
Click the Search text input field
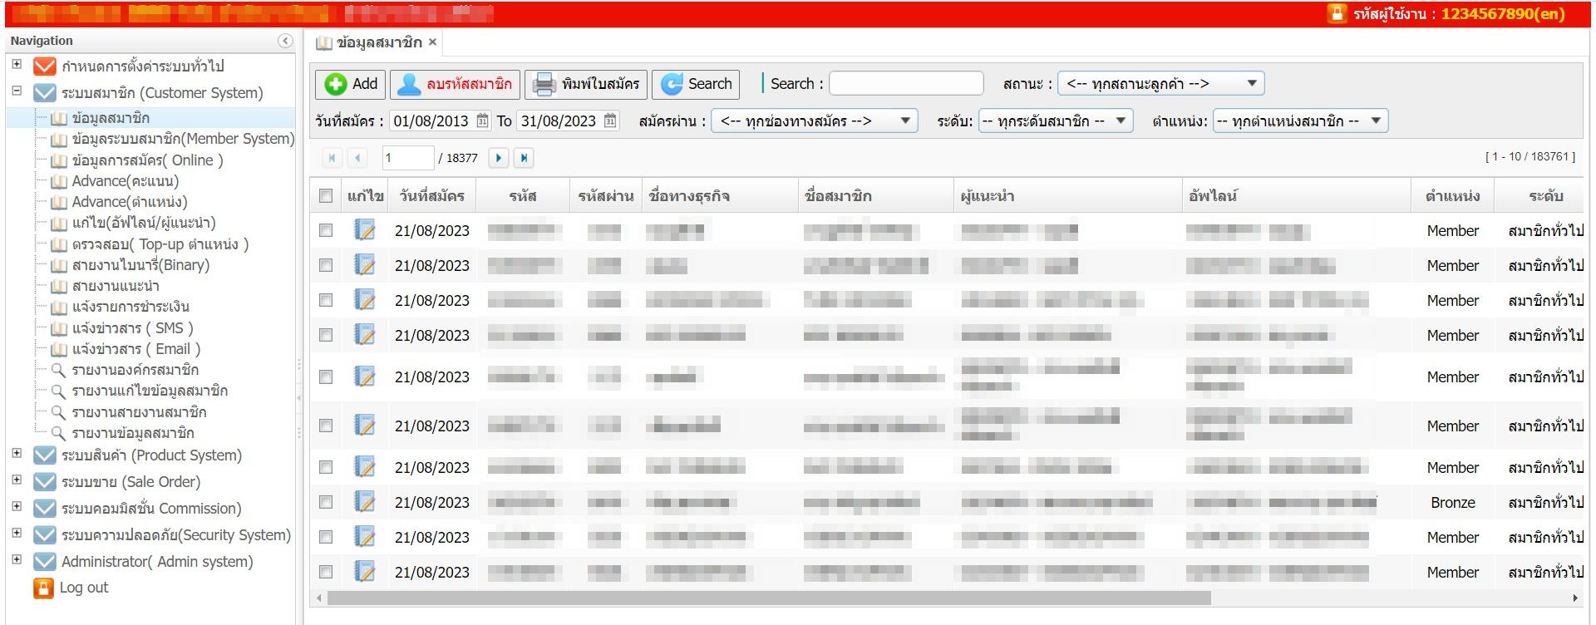(906, 84)
